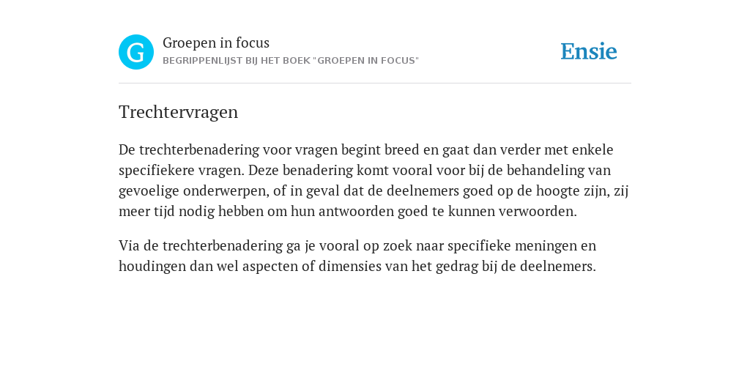The height and width of the screenshot is (375, 750).
Task: Open the Ensie logo link
Action: pyautogui.click(x=589, y=51)
